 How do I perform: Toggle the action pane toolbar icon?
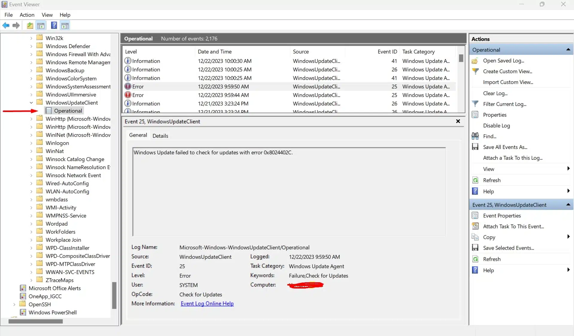click(x=65, y=25)
